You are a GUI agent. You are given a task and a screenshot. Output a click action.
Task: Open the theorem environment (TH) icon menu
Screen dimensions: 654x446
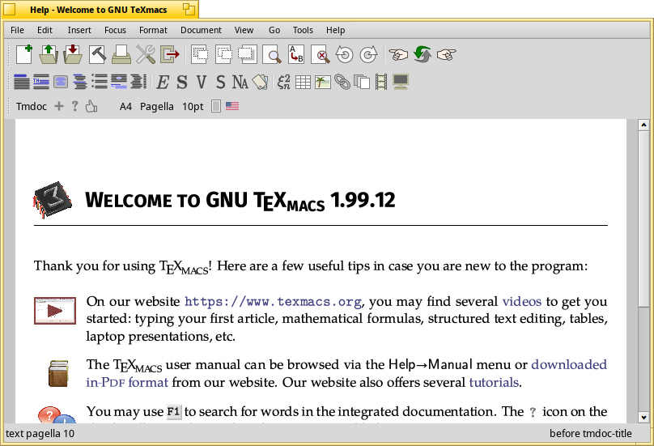tap(40, 82)
